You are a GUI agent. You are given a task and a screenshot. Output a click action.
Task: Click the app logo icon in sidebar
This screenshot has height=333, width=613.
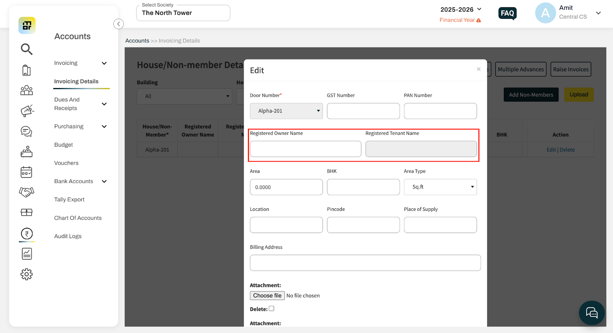(27, 26)
